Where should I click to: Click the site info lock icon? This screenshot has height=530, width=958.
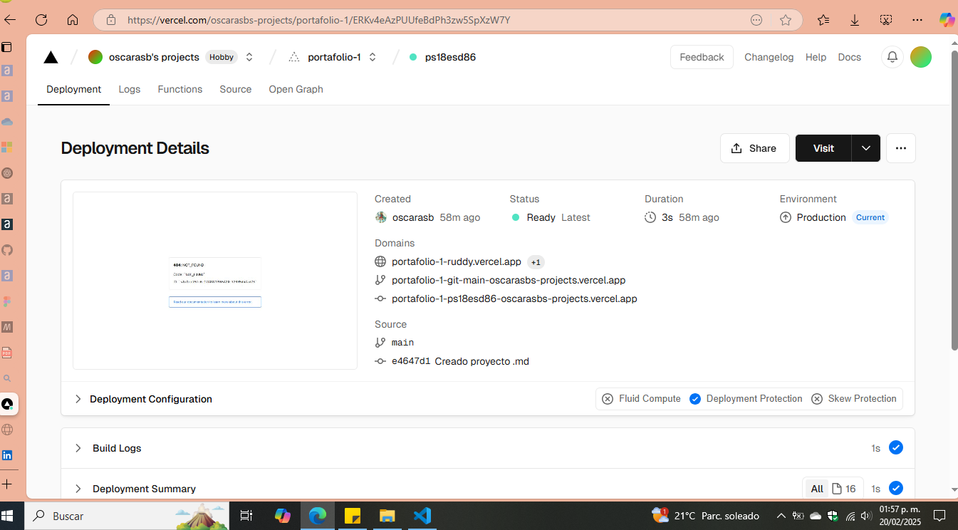pos(110,20)
